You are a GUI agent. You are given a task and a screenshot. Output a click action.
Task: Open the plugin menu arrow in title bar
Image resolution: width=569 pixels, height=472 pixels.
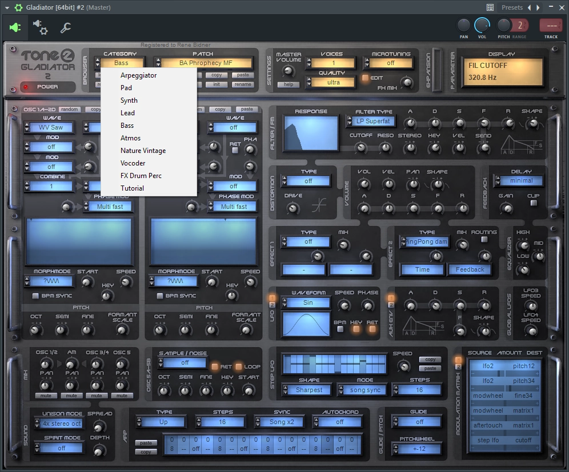coord(7,7)
